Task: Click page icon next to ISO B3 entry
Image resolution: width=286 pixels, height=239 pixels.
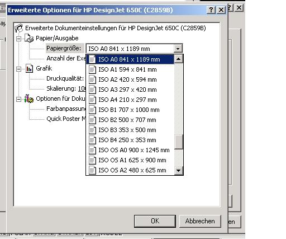Action: pos(92,130)
